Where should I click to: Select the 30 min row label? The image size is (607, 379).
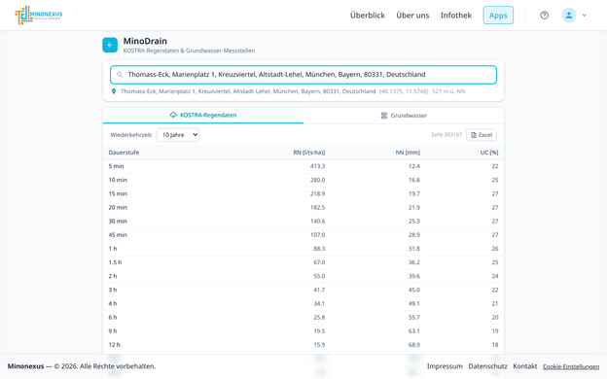coord(118,222)
